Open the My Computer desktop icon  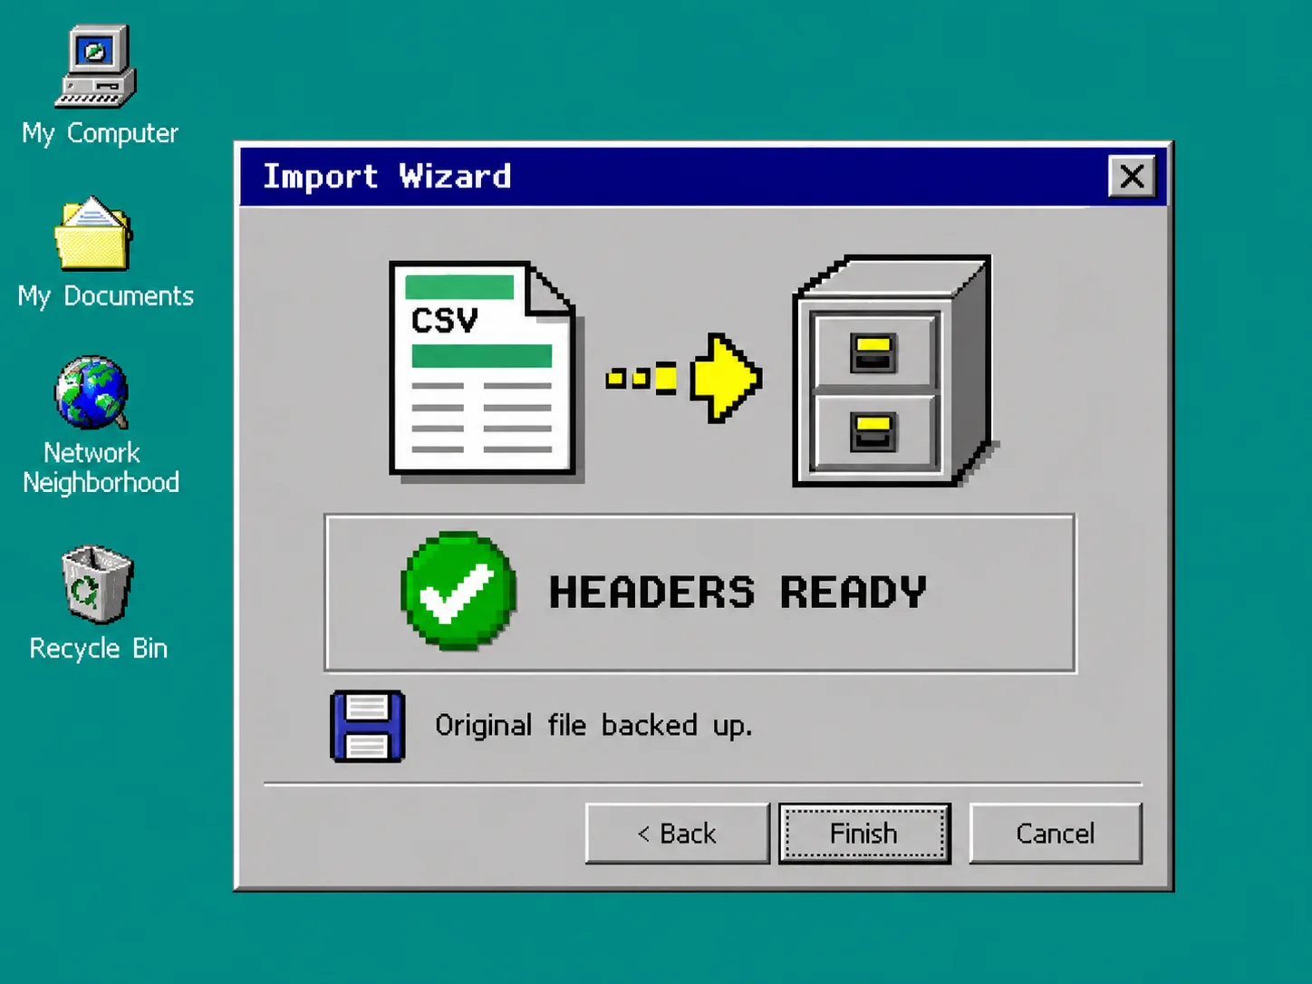click(x=95, y=66)
